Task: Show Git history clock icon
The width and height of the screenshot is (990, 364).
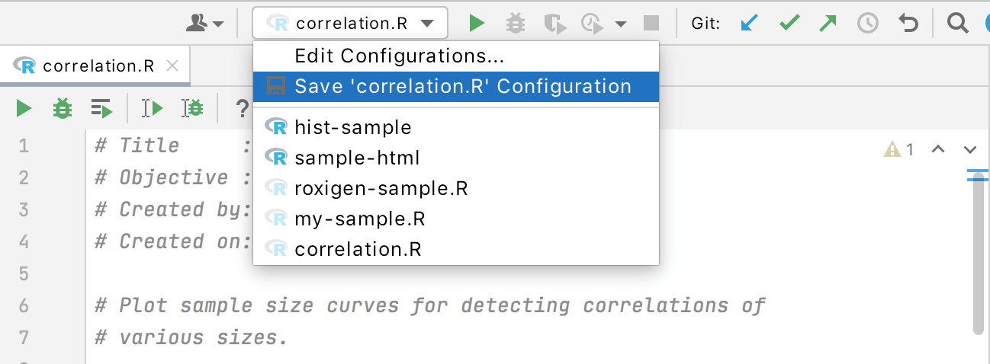Action: pos(867,24)
